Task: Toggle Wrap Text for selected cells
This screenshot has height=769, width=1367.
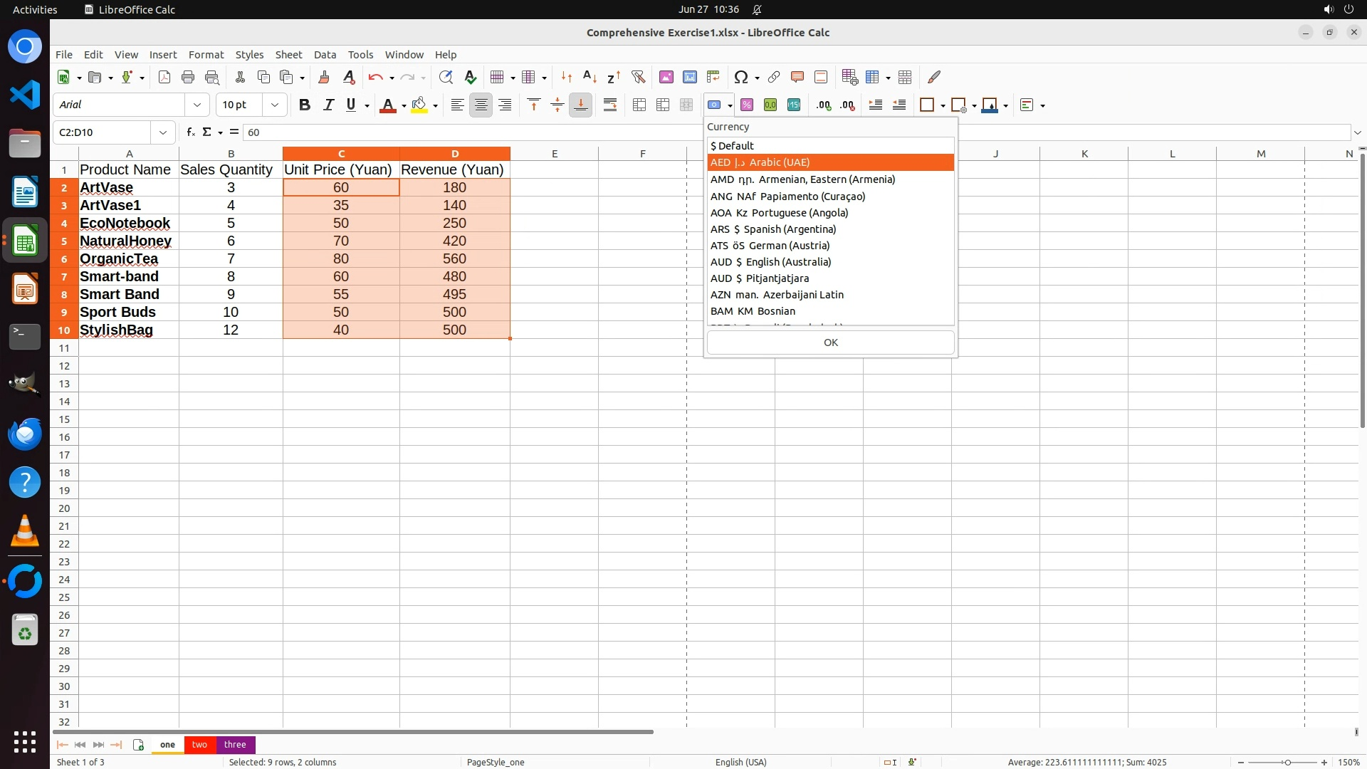Action: point(610,105)
